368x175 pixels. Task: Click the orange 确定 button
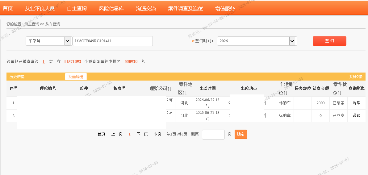[x=241, y=135]
